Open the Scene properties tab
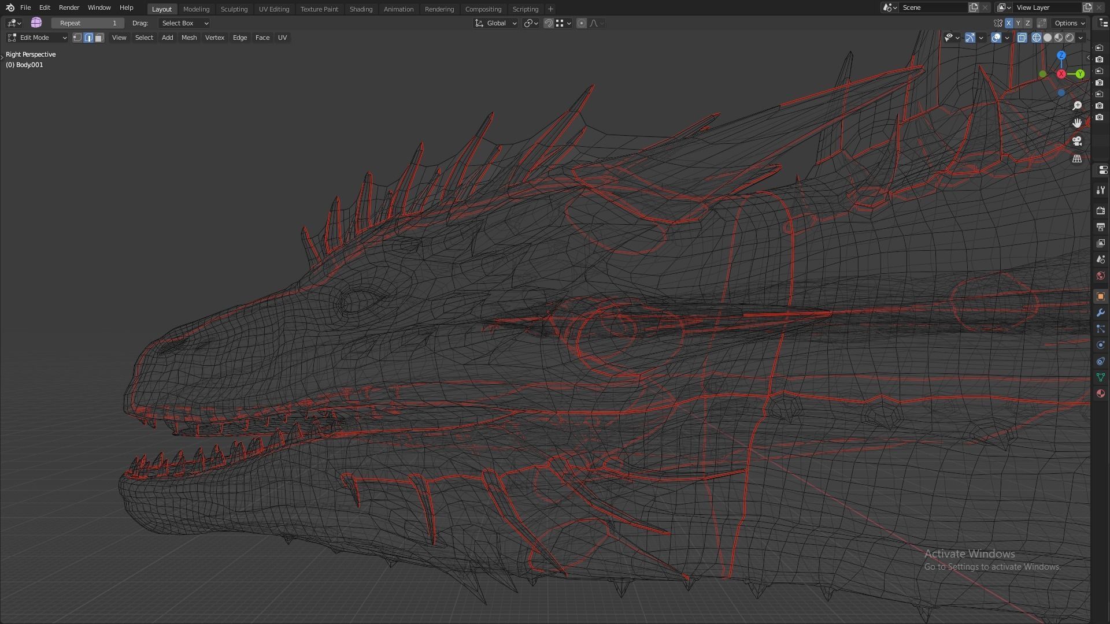The image size is (1110, 624). click(1101, 259)
